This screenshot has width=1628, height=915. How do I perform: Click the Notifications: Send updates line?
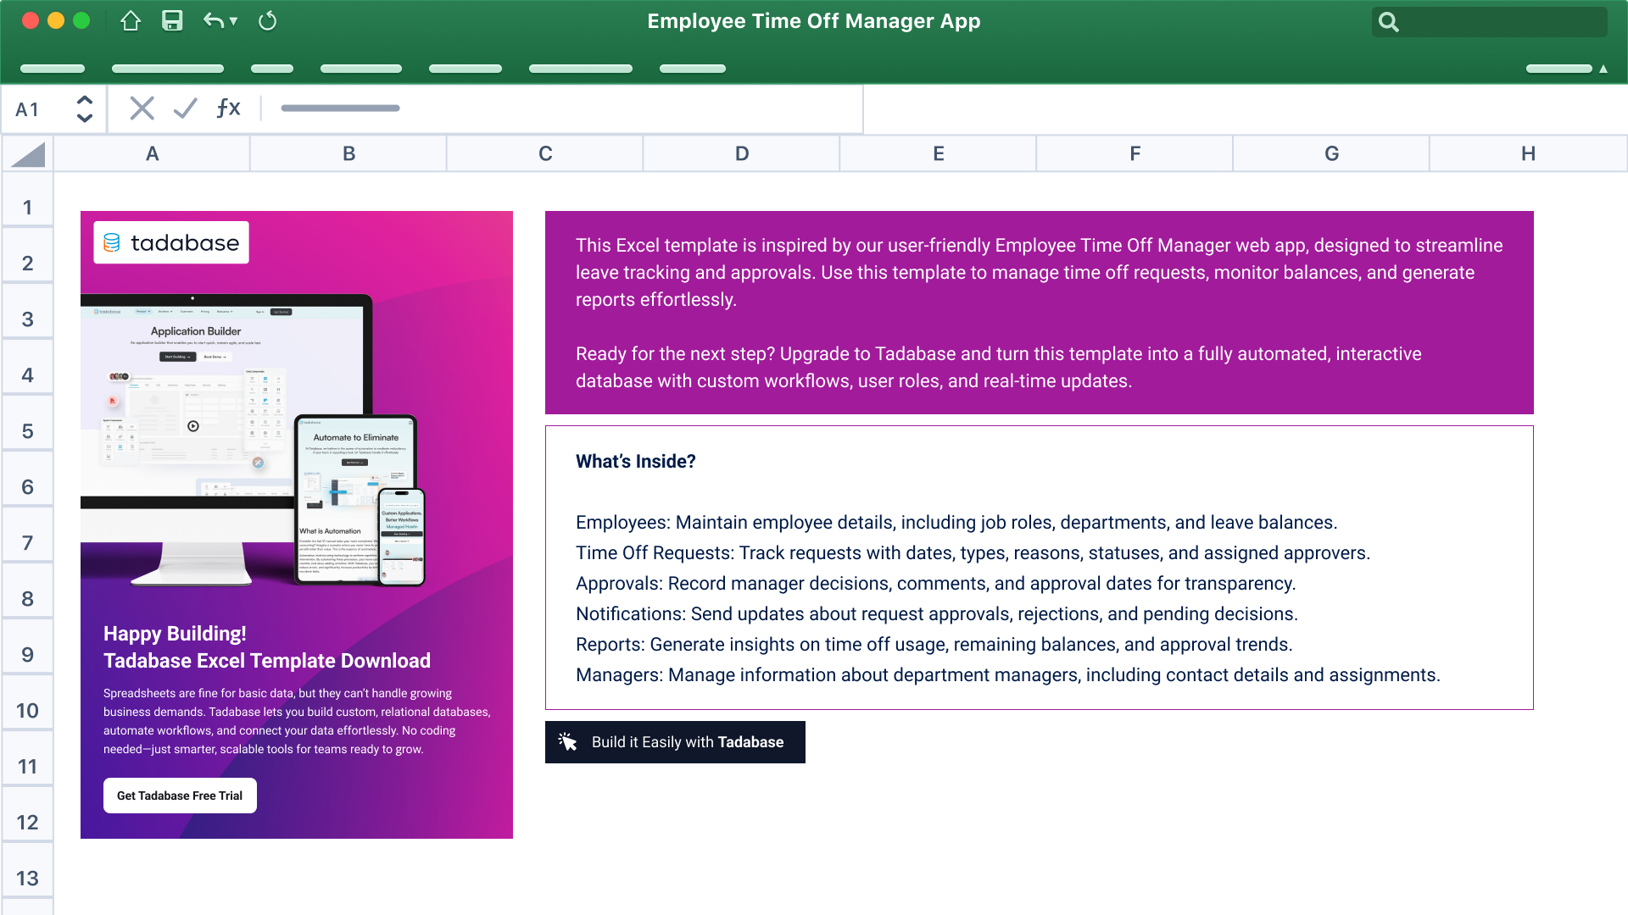coord(937,614)
